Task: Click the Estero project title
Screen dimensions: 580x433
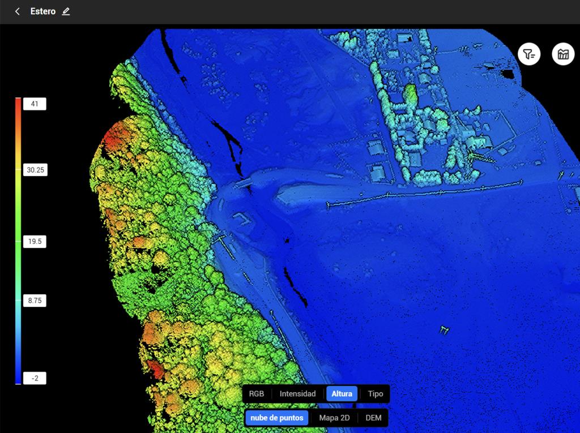Action: [43, 11]
